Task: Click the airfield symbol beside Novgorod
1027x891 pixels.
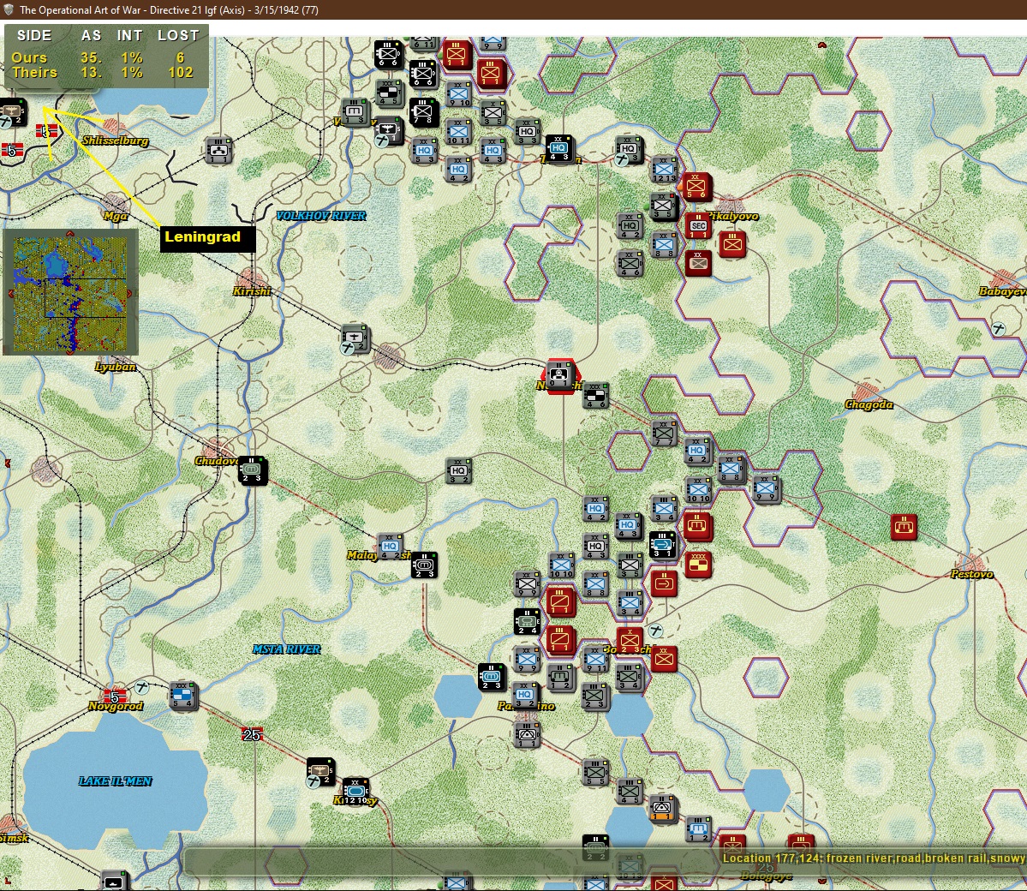Action: 141,686
